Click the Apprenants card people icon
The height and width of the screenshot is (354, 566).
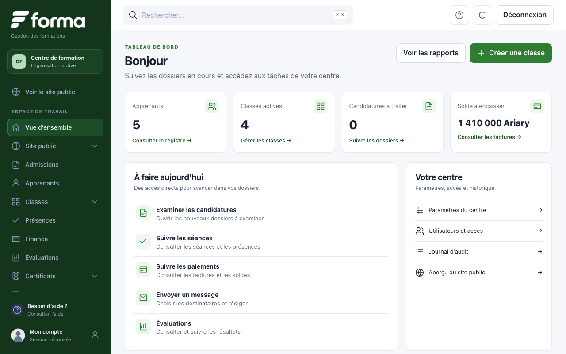tap(212, 106)
